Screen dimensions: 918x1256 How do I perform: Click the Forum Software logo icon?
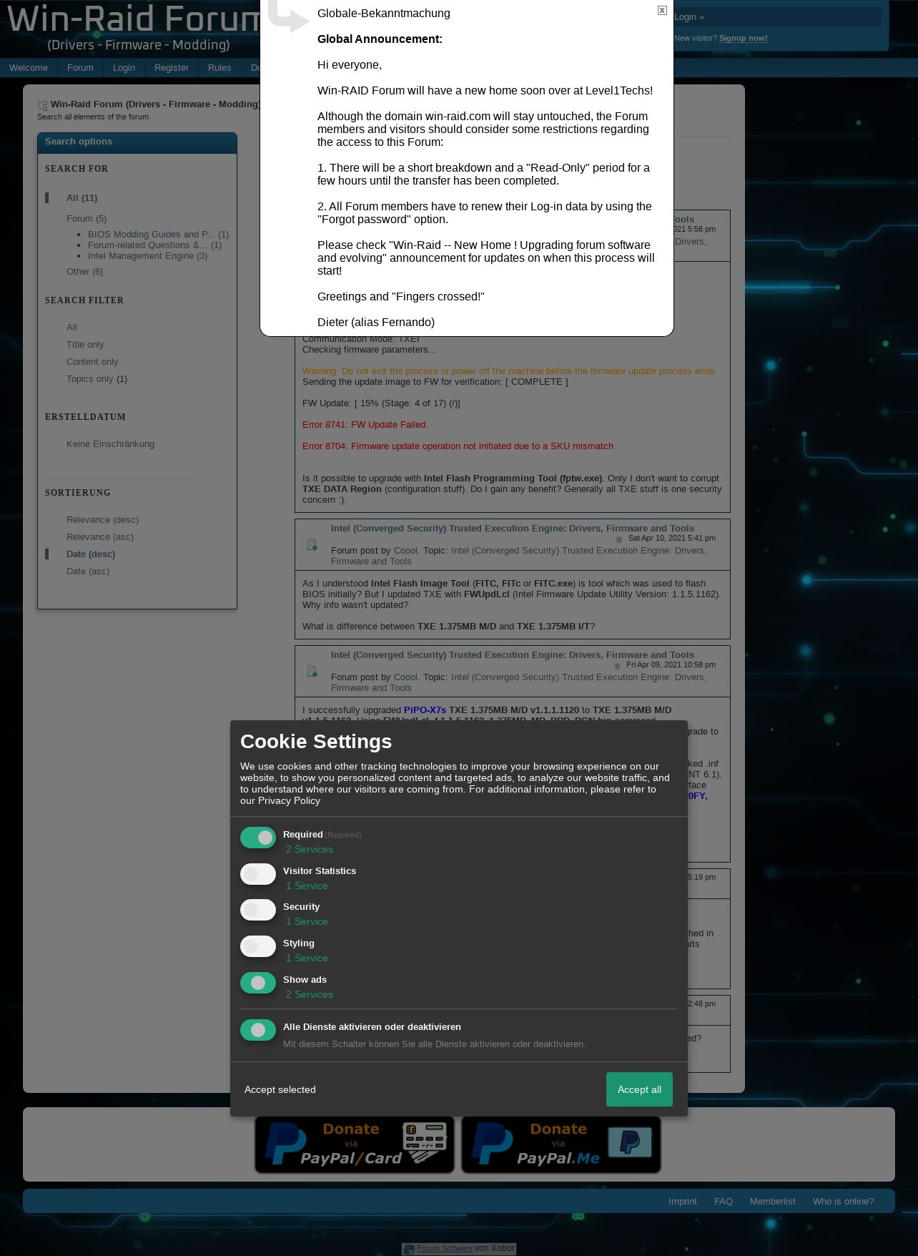pyautogui.click(x=409, y=1249)
